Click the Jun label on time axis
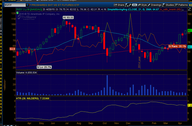The width and height of the screenshot is (192, 126). (53, 123)
